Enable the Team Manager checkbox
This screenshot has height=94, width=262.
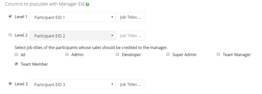click(x=219, y=54)
